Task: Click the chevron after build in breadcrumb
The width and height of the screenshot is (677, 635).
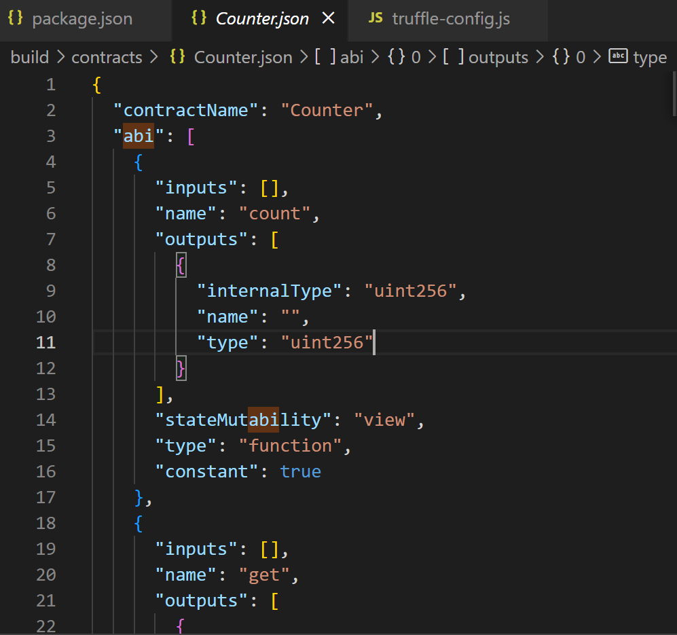Action: pos(60,57)
